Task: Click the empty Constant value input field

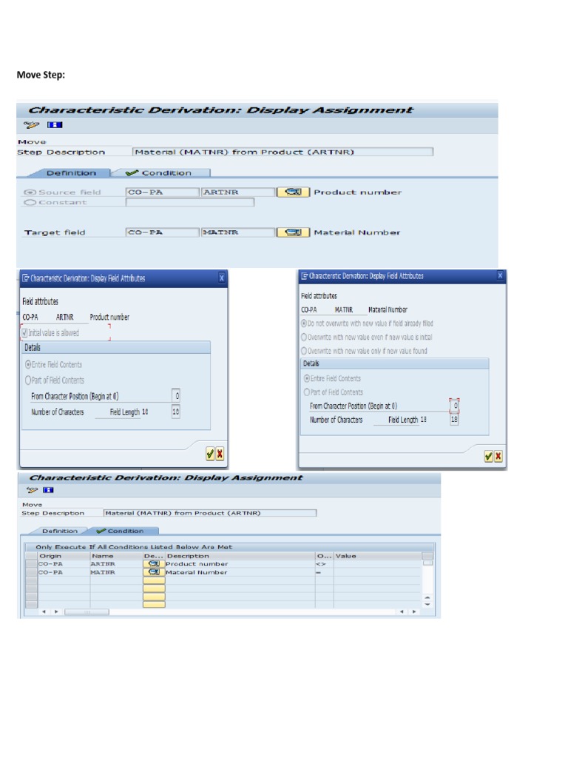Action: (x=190, y=203)
